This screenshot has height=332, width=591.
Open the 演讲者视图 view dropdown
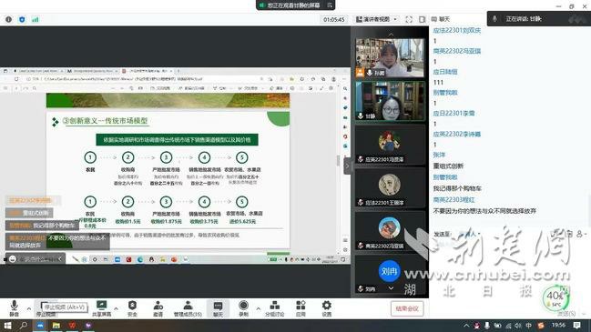376,19
